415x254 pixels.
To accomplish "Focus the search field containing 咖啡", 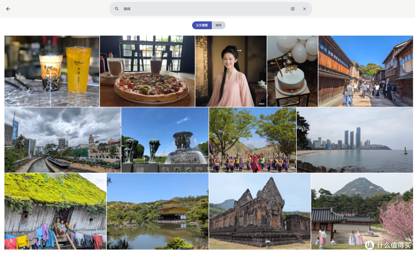I will click(x=211, y=9).
